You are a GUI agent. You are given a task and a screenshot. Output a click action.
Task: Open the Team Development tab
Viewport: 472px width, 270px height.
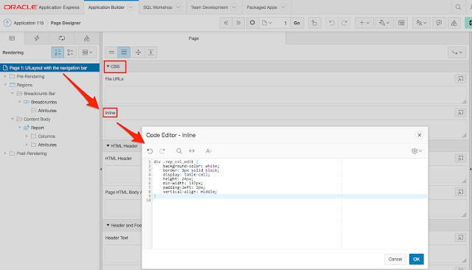(x=209, y=7)
